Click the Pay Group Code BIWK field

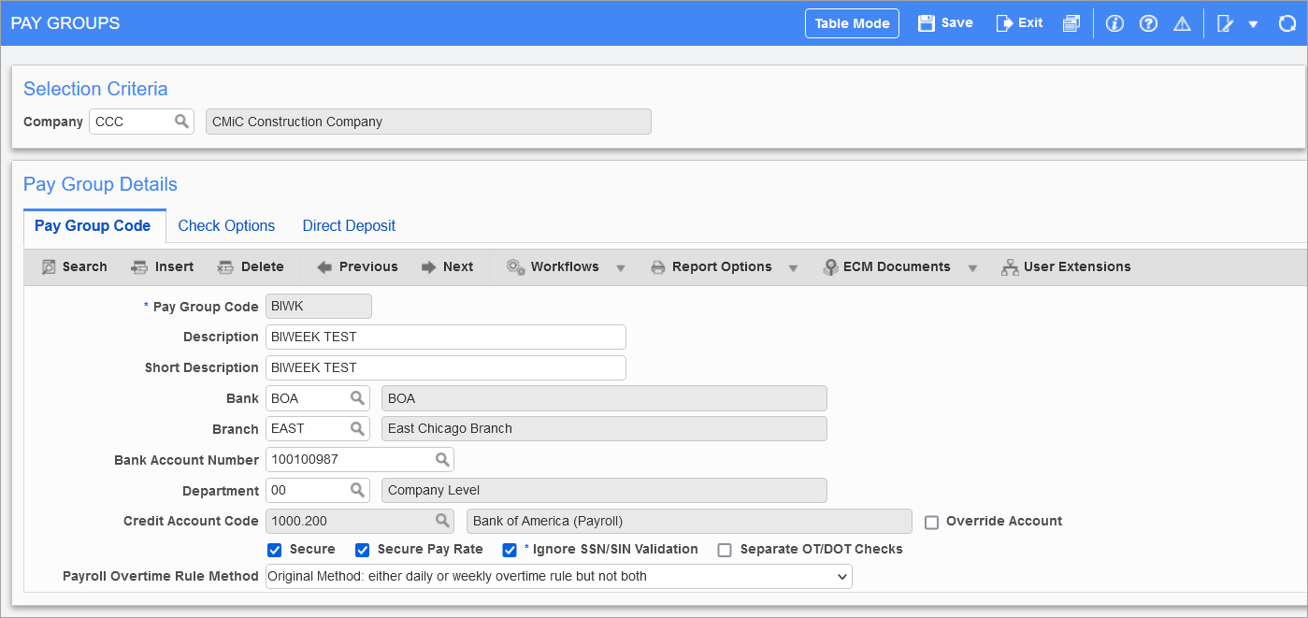tap(319, 307)
